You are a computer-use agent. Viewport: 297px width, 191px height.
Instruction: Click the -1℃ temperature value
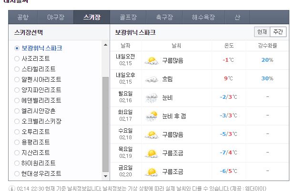228,60
